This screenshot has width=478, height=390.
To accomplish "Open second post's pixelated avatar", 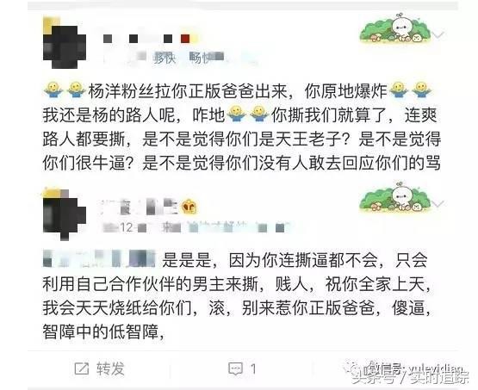I will pyautogui.click(x=65, y=217).
